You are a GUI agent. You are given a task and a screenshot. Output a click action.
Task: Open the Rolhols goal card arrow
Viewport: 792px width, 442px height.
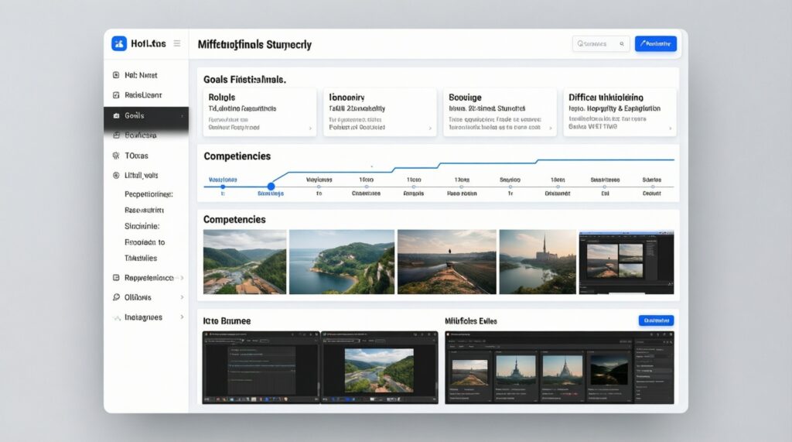[x=310, y=128]
